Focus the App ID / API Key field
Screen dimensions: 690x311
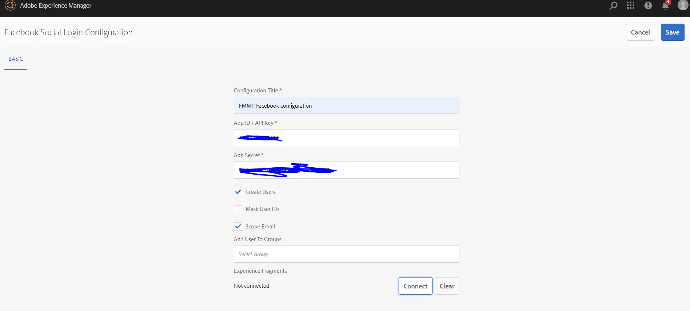[x=346, y=137]
